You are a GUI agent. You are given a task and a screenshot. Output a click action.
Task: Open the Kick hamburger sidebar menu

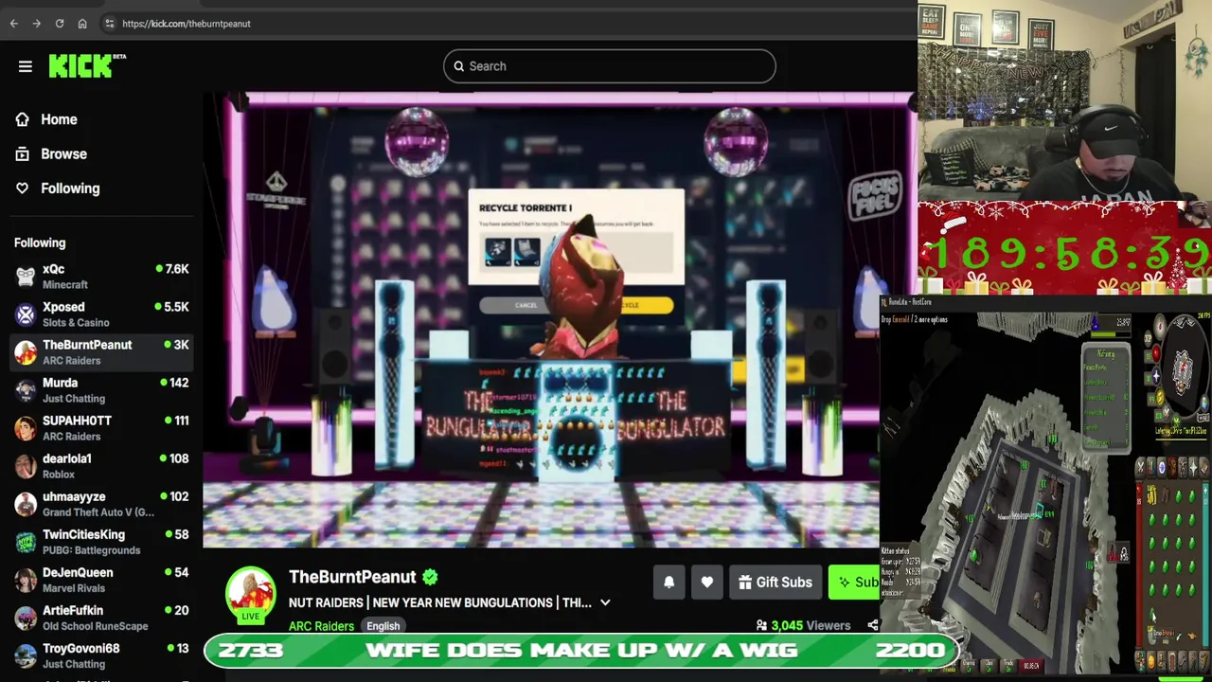coord(26,66)
